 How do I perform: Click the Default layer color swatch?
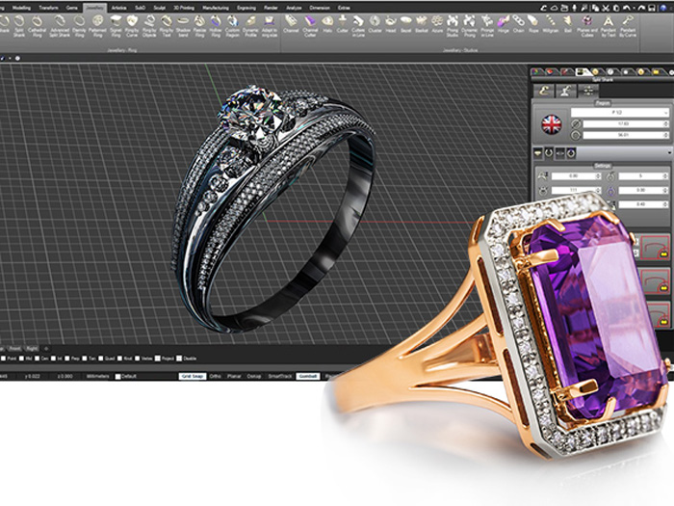coord(118,375)
